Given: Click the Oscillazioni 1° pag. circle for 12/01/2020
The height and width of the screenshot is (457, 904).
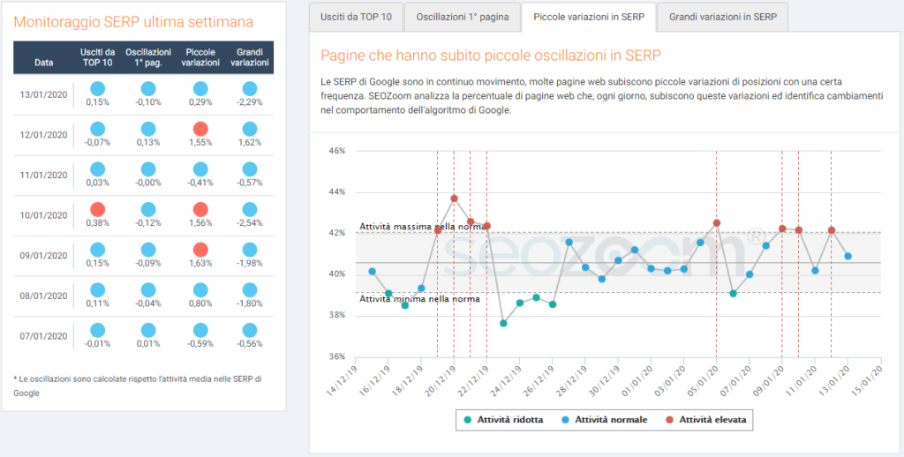Looking at the screenshot, I should pos(148,129).
